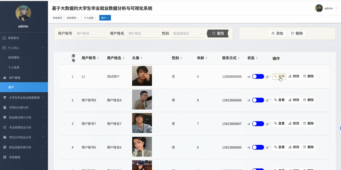
Task: View details of 测试用户 via 查看
Action: [279, 76]
